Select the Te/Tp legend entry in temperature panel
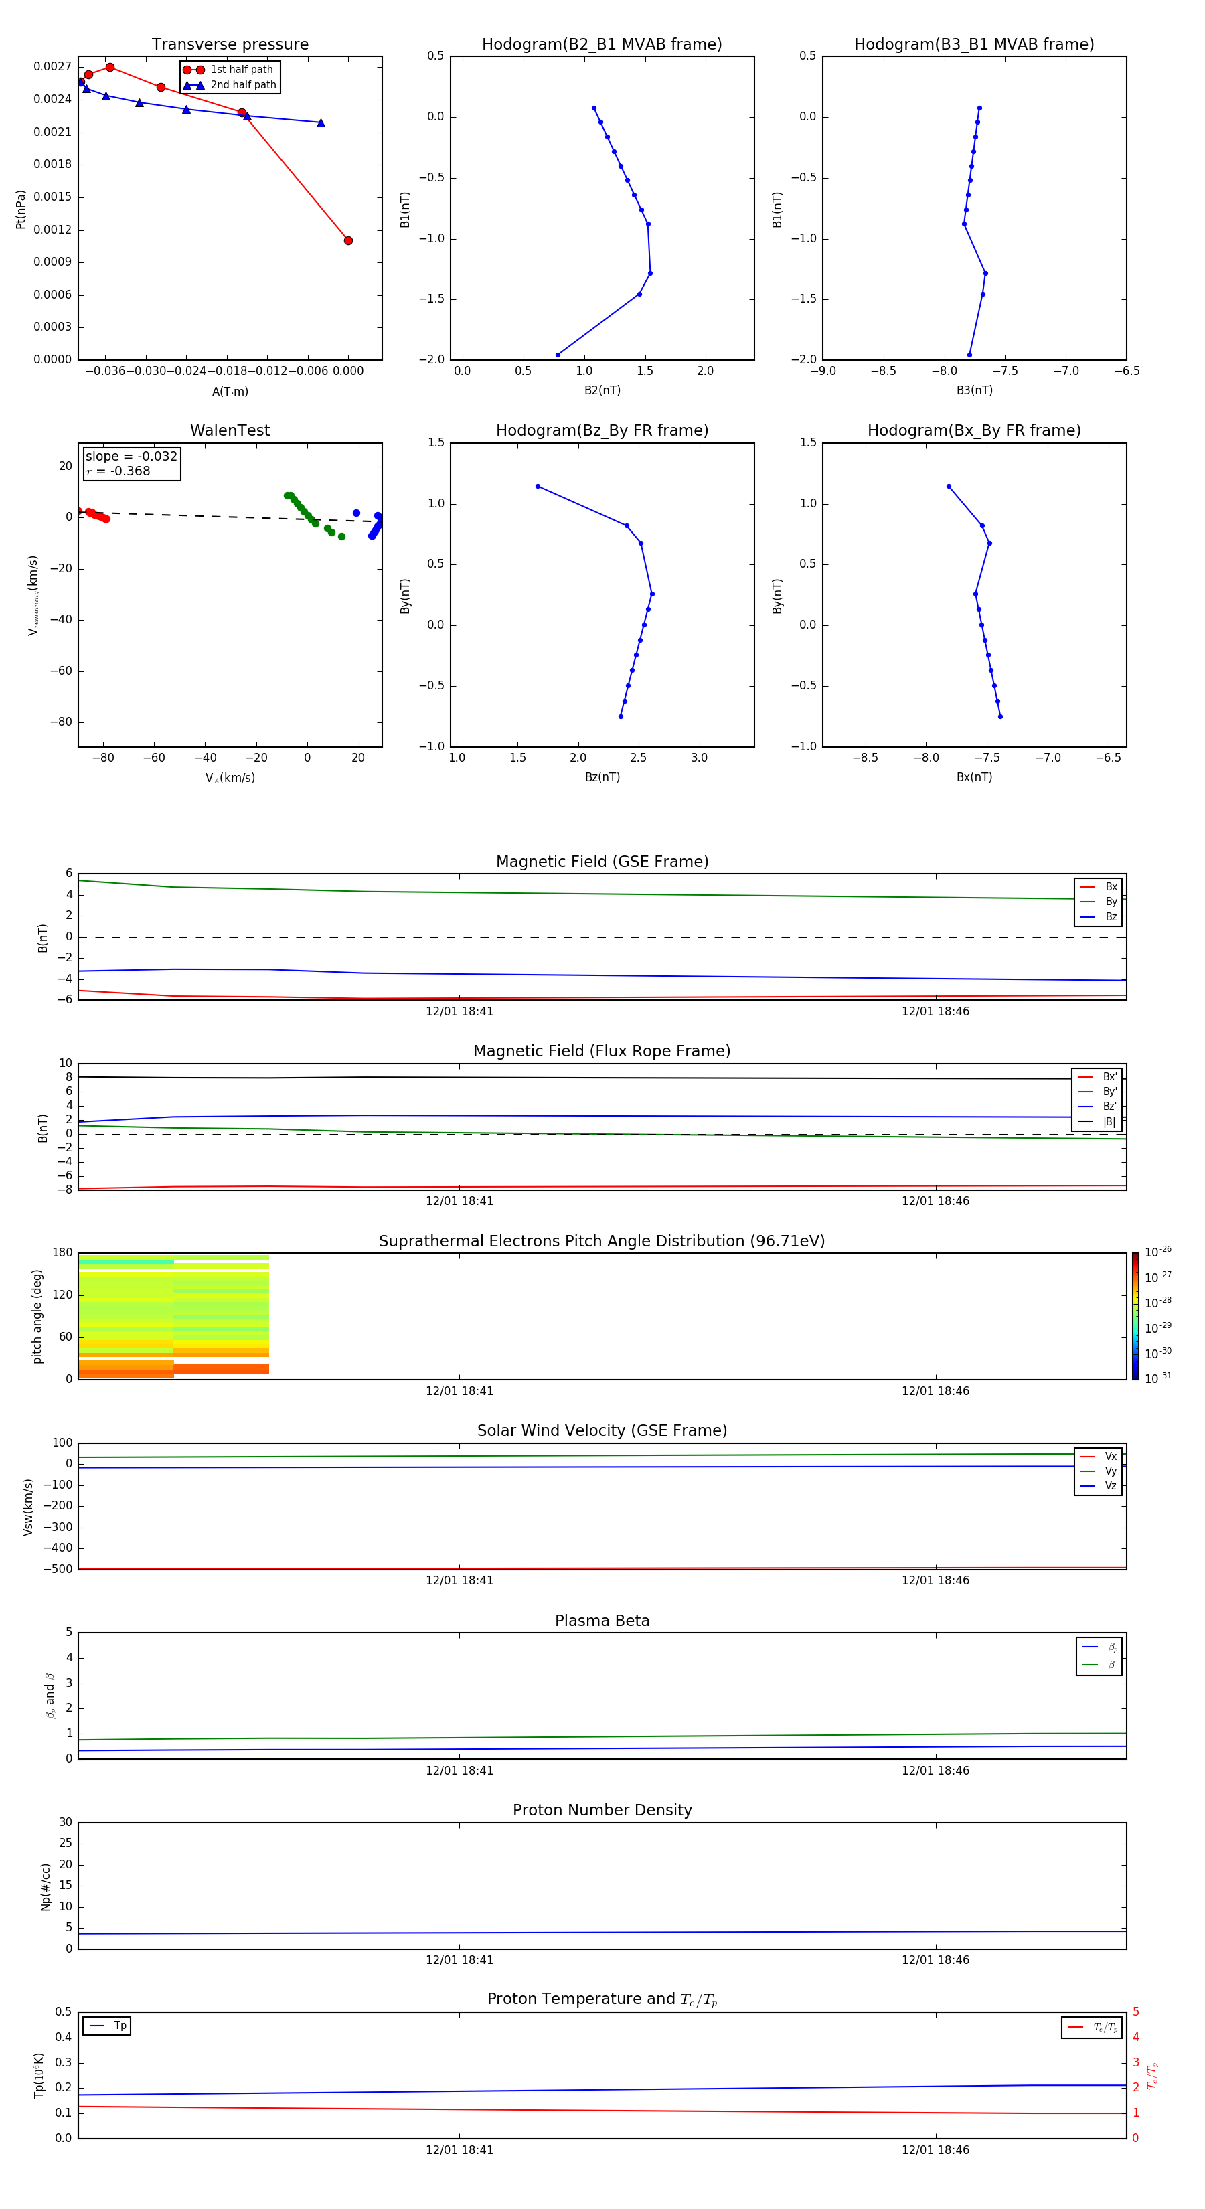Viewport: 1205px width, 2209px height. [x=1092, y=2027]
